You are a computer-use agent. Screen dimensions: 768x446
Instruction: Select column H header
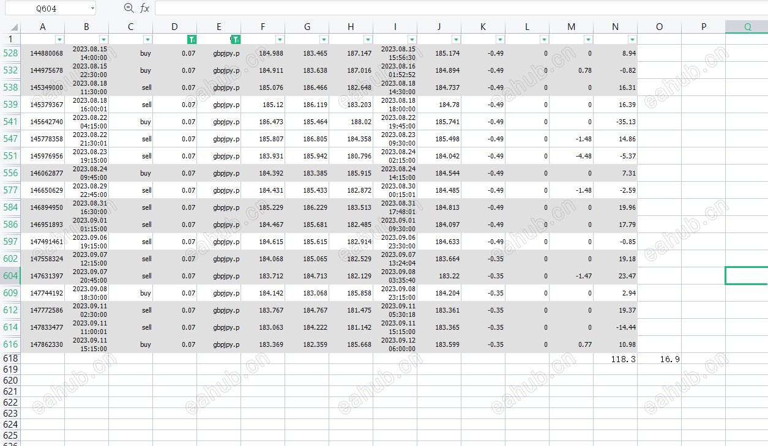pos(351,27)
